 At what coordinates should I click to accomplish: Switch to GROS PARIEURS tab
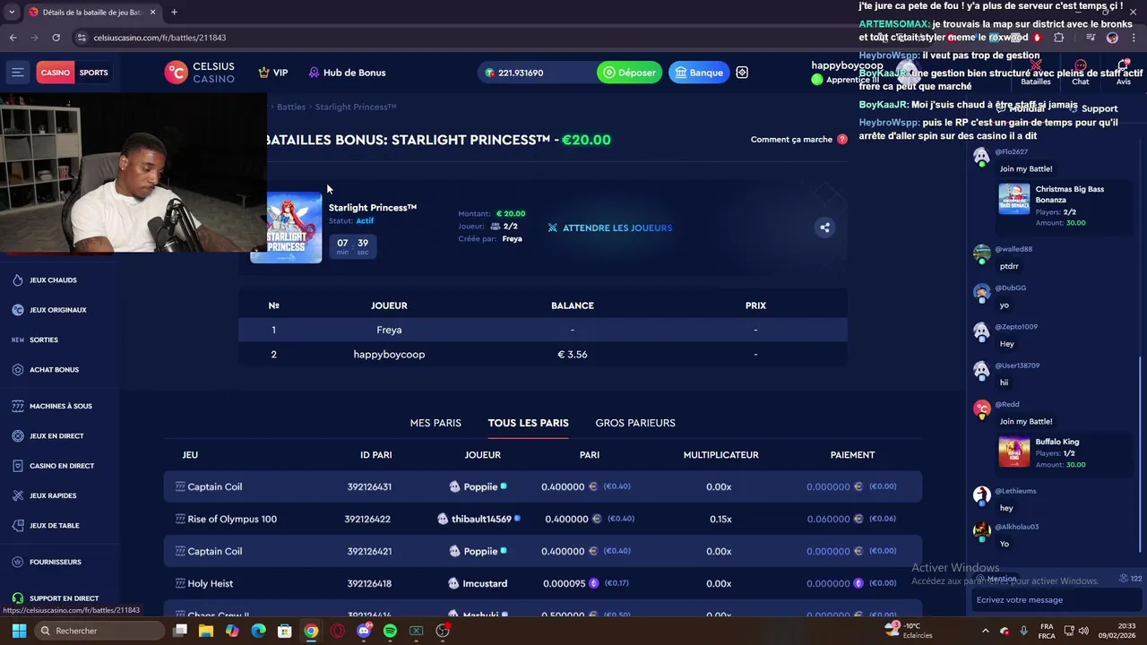click(635, 423)
